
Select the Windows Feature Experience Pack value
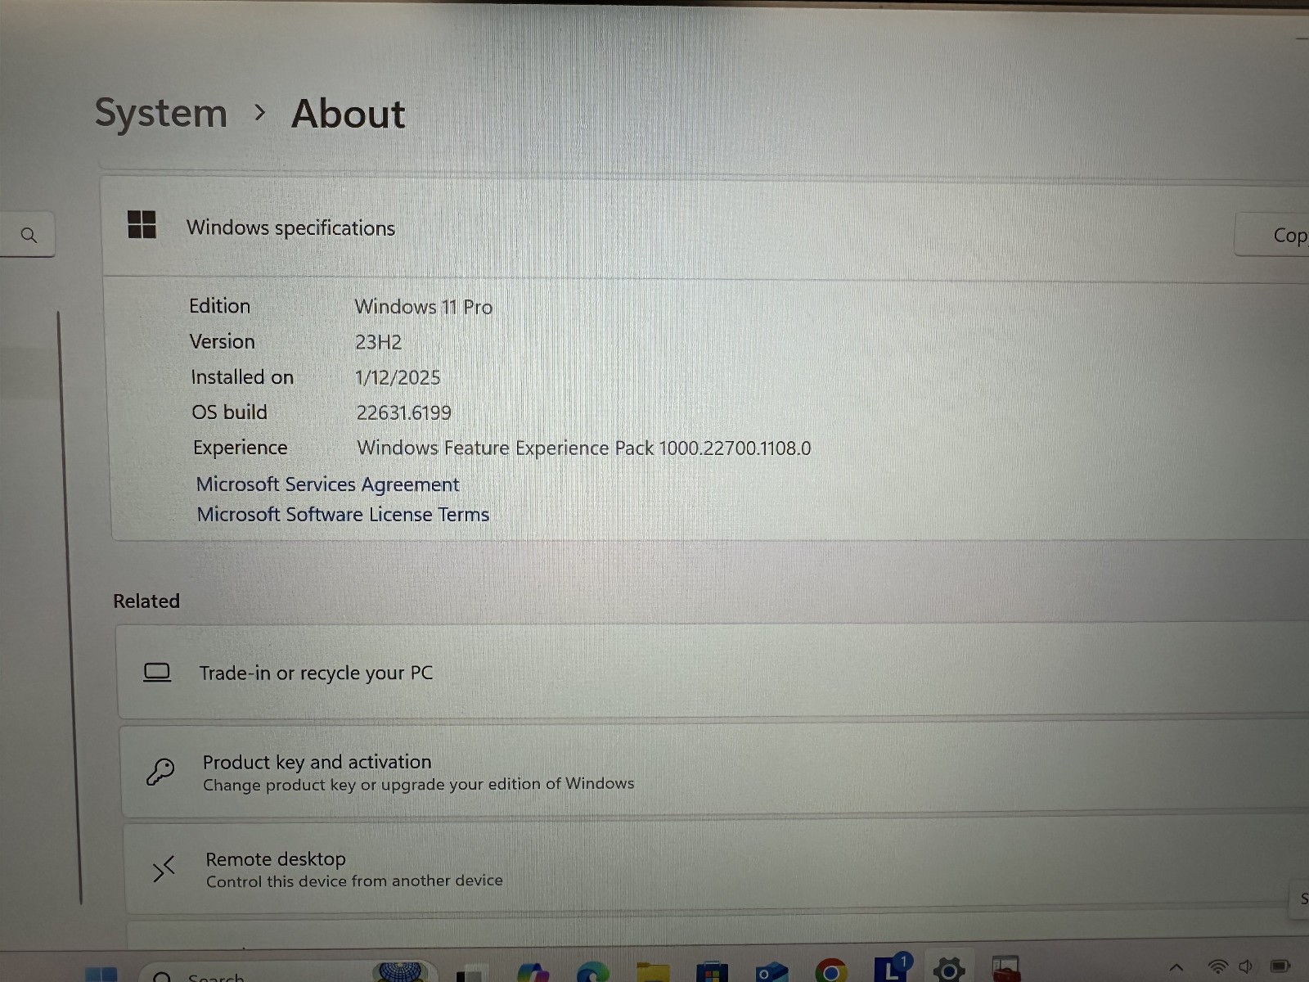click(584, 448)
